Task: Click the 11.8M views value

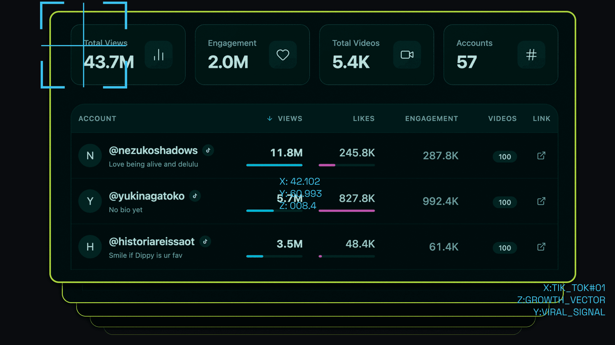Action: click(x=286, y=153)
